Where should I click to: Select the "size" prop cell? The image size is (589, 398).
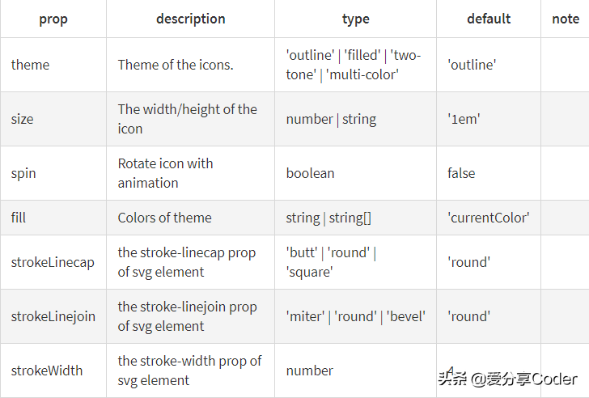(23, 119)
